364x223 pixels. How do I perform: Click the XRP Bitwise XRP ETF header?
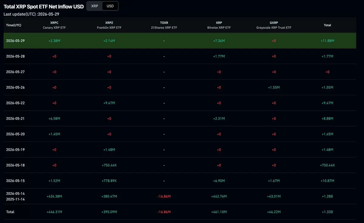click(219, 25)
